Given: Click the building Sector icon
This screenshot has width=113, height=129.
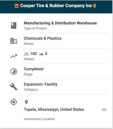Looking at the screenshot, I should pos(14,41).
